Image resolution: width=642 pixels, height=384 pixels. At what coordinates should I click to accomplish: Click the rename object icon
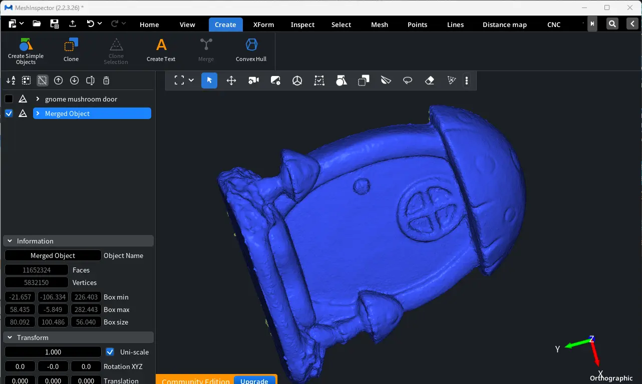point(91,80)
